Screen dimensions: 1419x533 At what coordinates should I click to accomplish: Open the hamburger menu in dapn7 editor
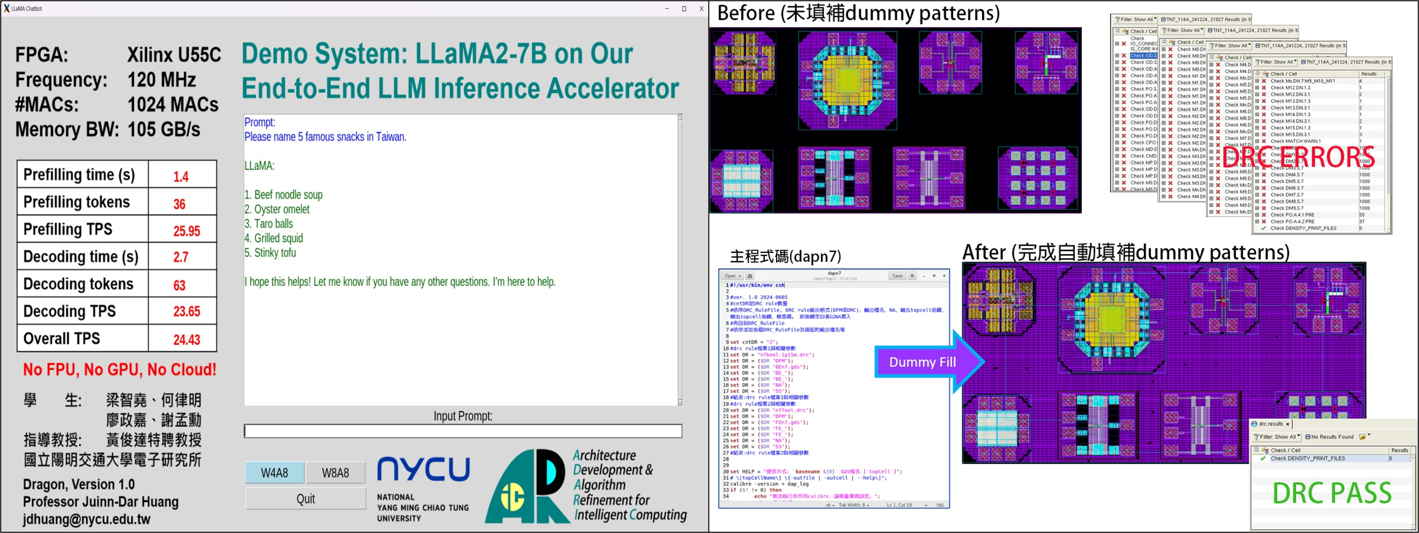(912, 276)
